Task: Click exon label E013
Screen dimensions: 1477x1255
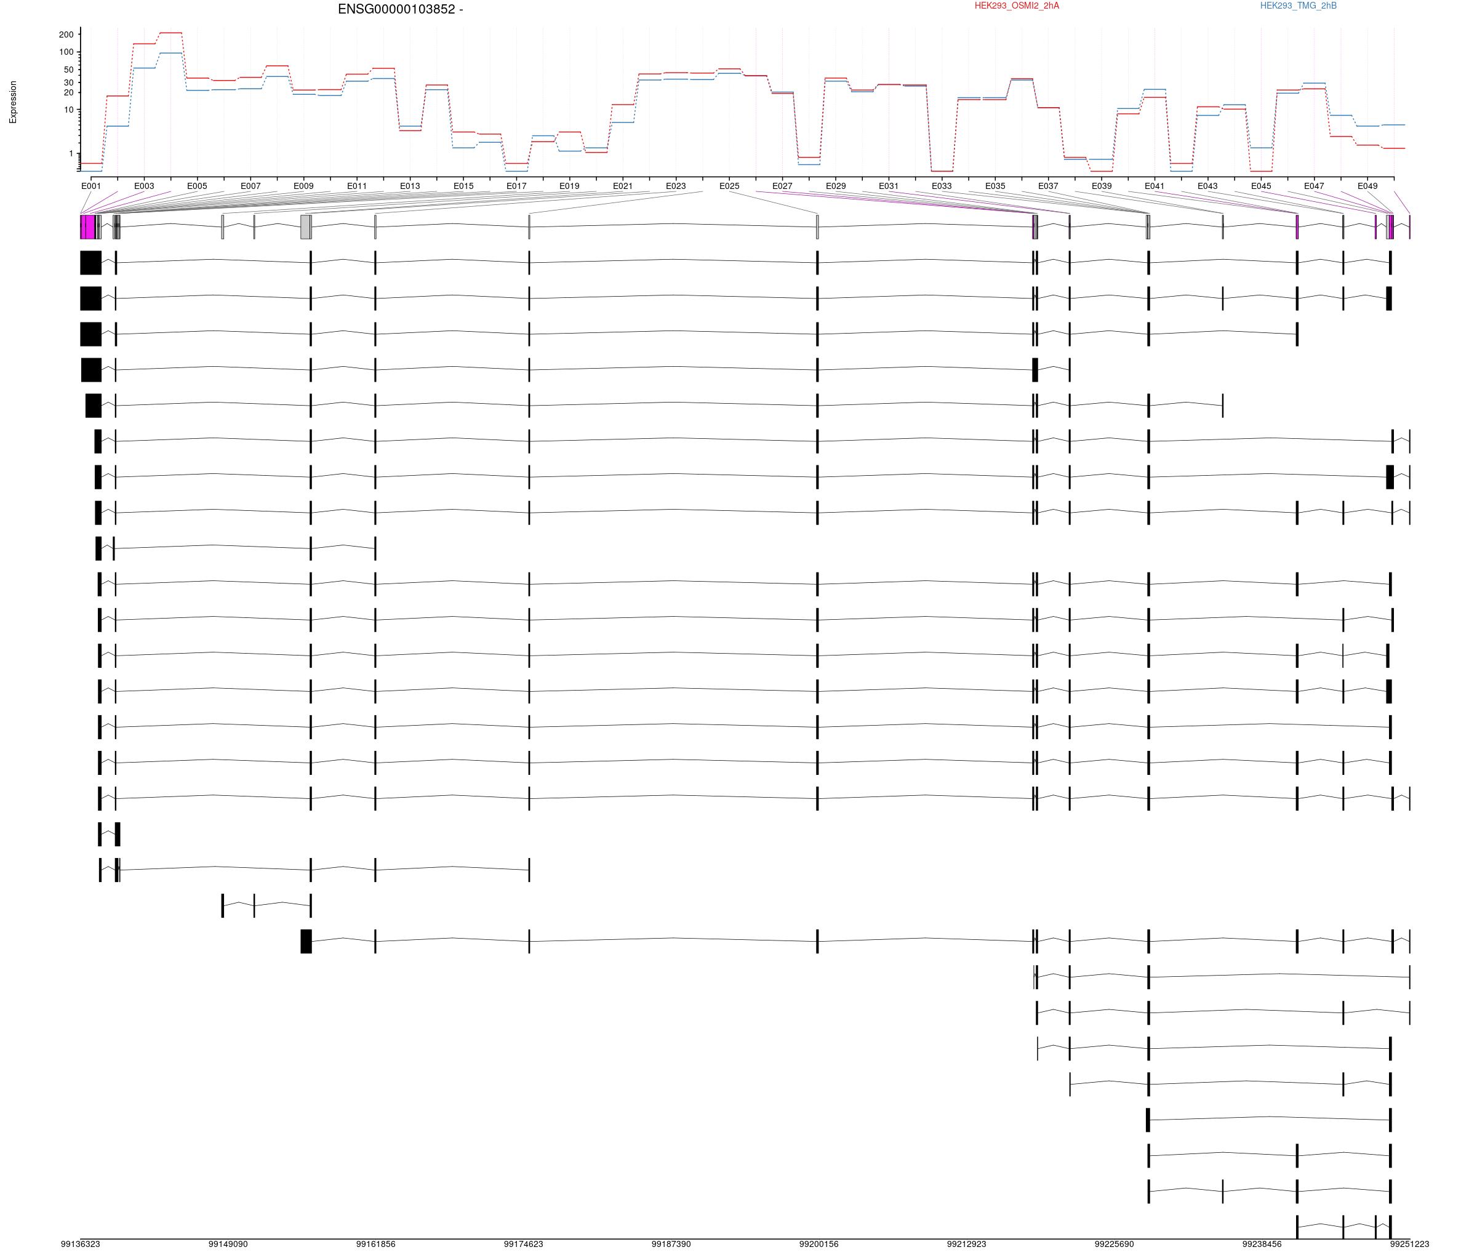Action: click(410, 186)
